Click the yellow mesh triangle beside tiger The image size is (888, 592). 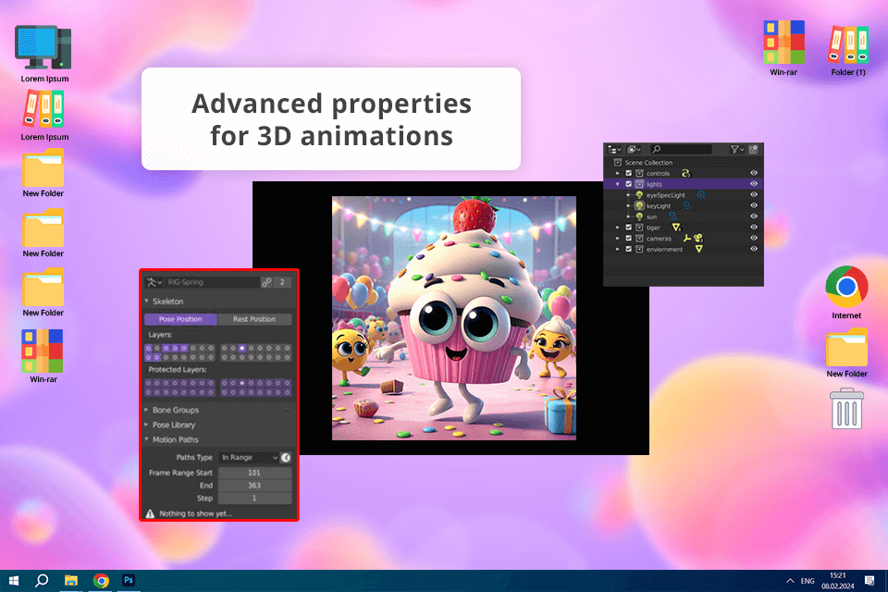pos(676,228)
